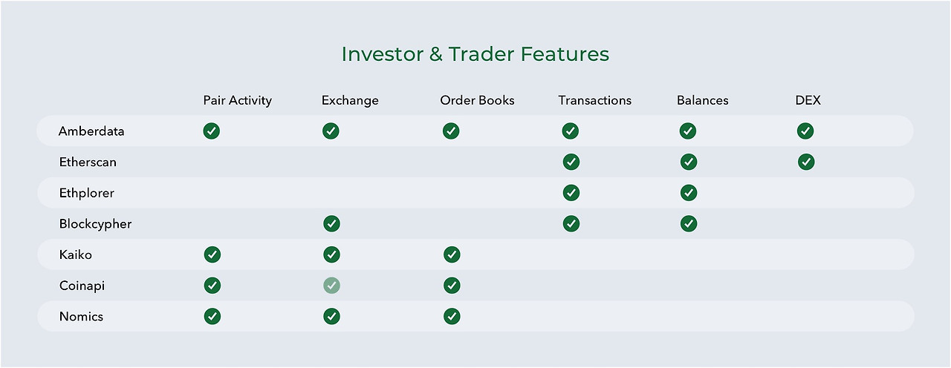Click the DEX column header

click(x=808, y=100)
